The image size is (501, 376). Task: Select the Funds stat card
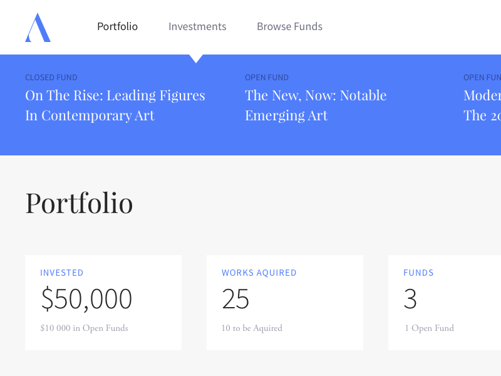click(x=445, y=303)
